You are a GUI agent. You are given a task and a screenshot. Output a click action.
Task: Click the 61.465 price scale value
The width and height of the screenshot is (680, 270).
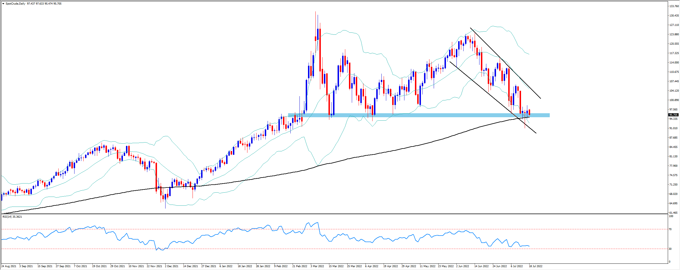pyautogui.click(x=673, y=213)
